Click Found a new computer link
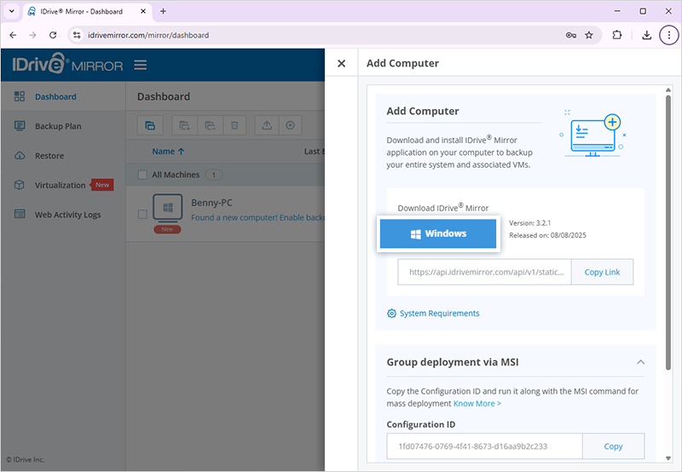682x472 pixels. coord(257,218)
